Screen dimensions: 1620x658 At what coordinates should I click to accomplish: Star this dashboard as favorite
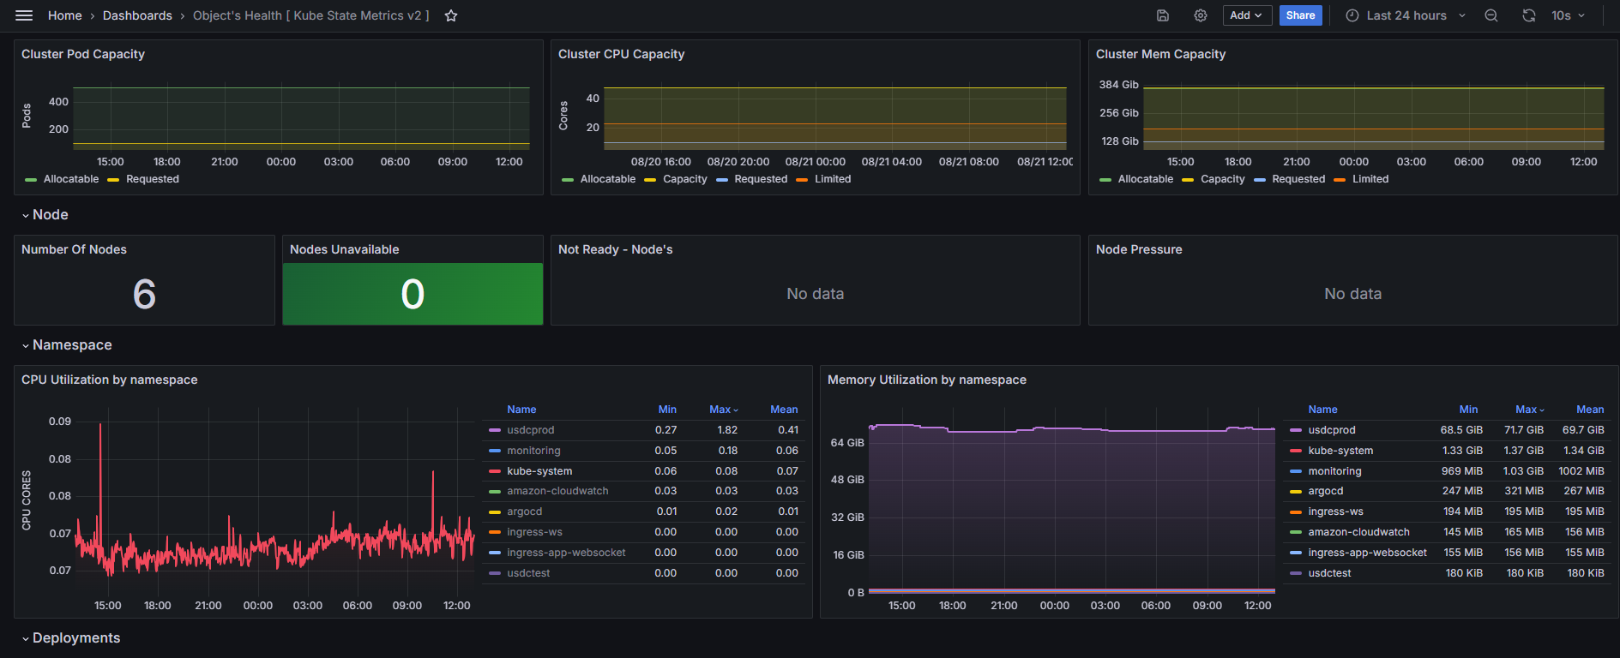pos(451,15)
